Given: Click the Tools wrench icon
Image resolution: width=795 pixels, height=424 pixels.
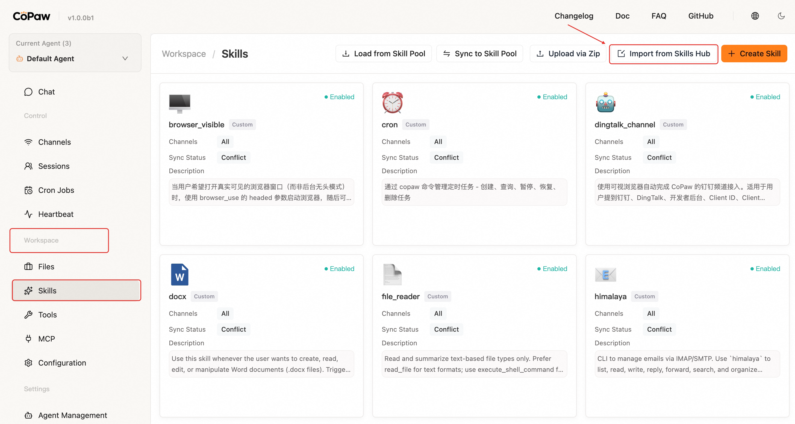Looking at the screenshot, I should coord(28,315).
